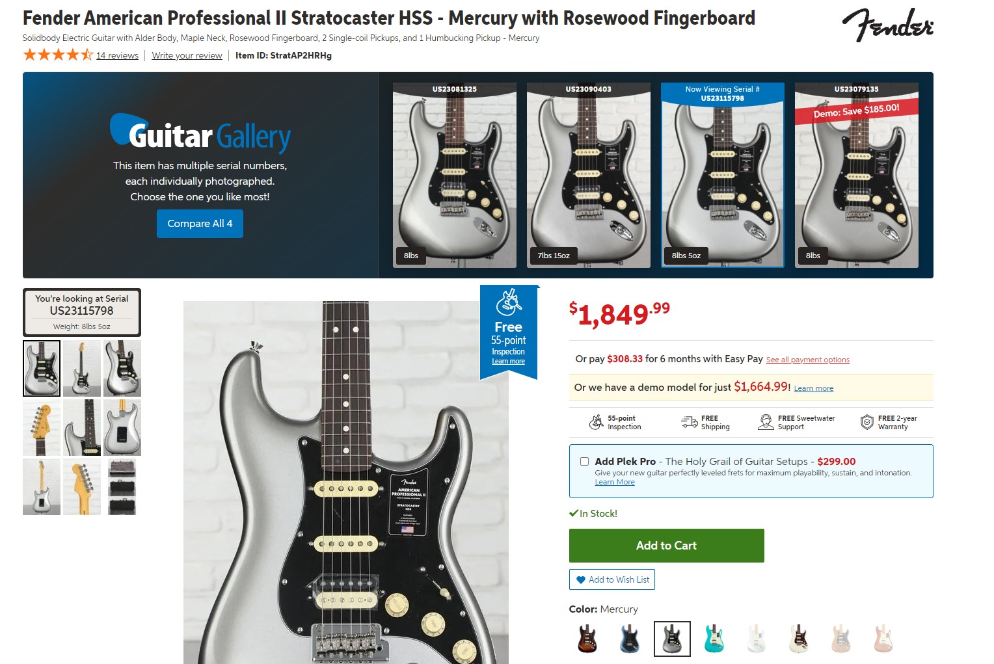Select the teal Miami Blue color swatch
The height and width of the screenshot is (664, 994).
pos(714,639)
